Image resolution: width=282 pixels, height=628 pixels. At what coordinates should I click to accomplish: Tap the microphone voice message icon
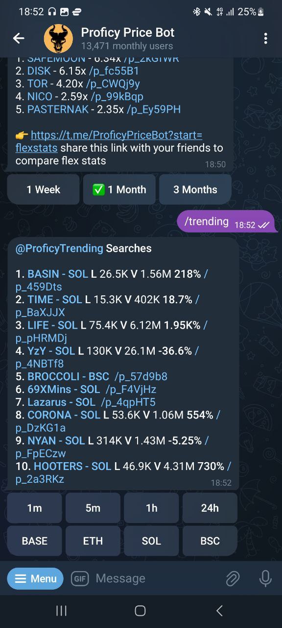click(x=265, y=578)
